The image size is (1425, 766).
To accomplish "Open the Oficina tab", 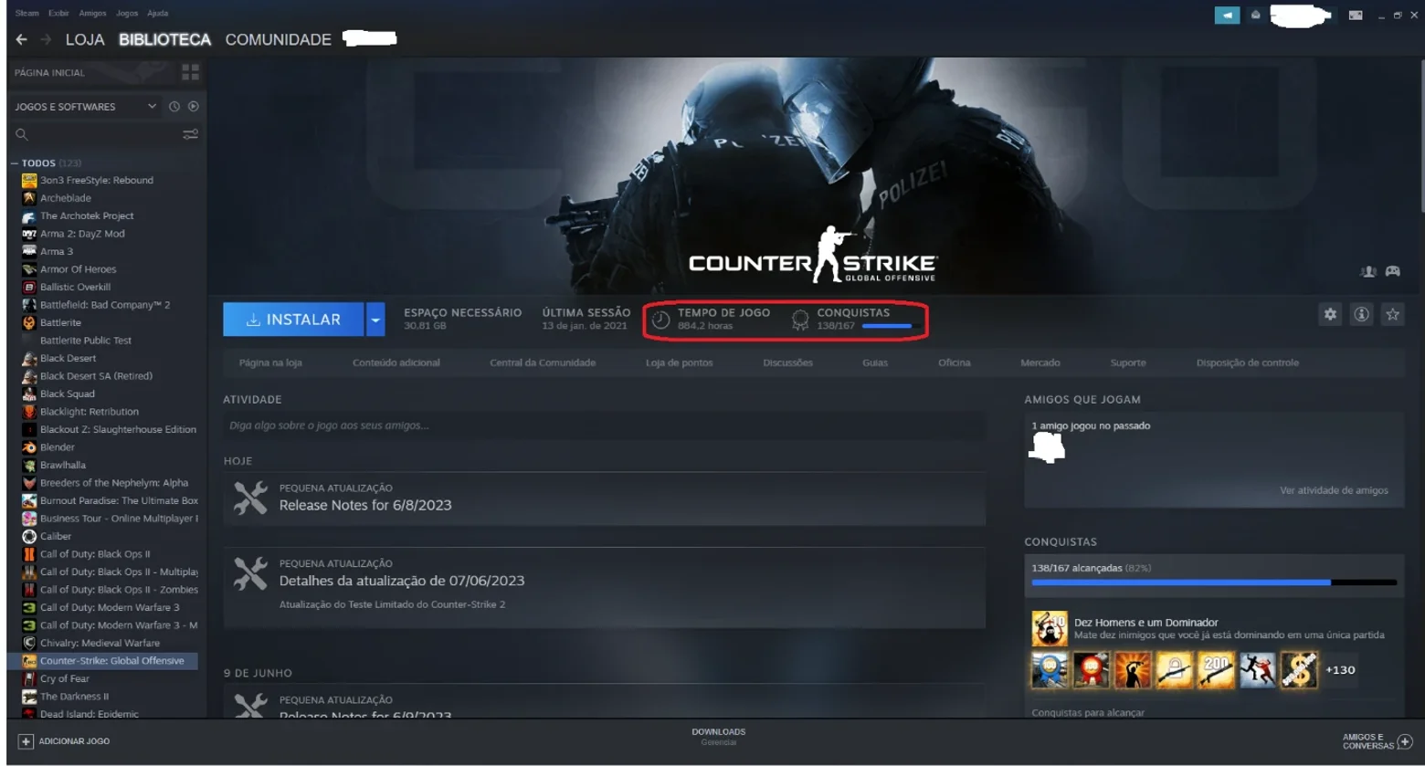I will point(954,362).
